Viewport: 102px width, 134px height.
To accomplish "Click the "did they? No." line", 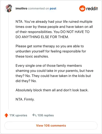I will [x=26, y=81].
